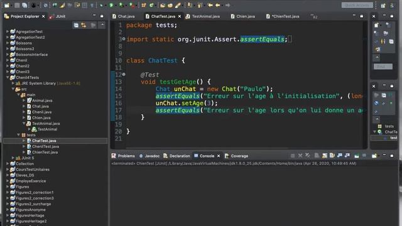Collapse the src folder
Image resolution: width=402 pixels, height=226 pixels.
[13, 89]
